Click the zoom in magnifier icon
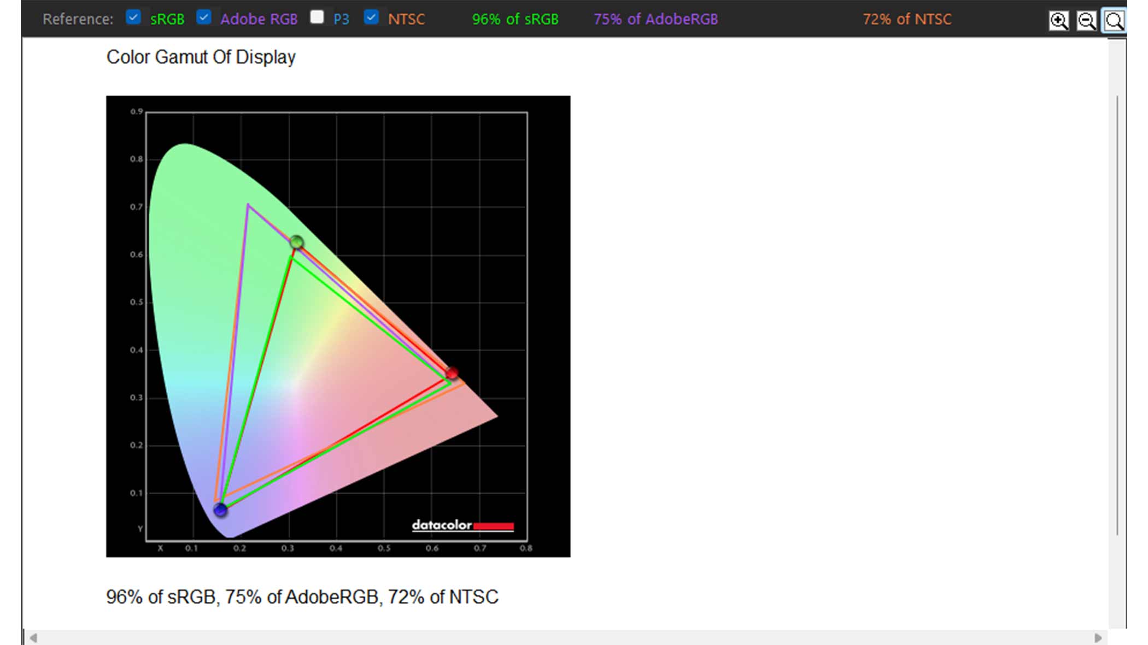The height and width of the screenshot is (645, 1148). 1059,19
